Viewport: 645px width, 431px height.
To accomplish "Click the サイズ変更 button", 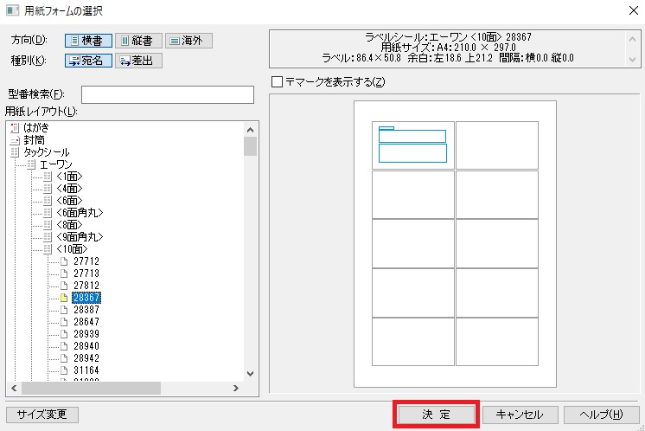I will click(42, 415).
